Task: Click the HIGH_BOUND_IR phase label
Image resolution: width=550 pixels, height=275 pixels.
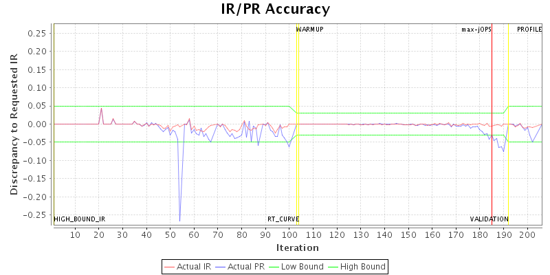Action: [x=80, y=219]
